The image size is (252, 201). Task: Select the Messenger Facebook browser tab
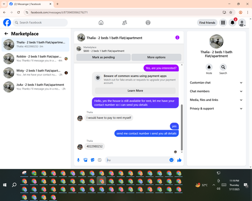(x=31, y=4)
